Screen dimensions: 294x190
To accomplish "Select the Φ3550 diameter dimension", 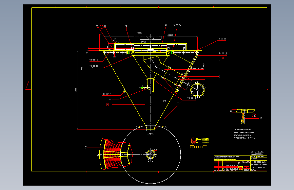I will [x=139, y=32].
